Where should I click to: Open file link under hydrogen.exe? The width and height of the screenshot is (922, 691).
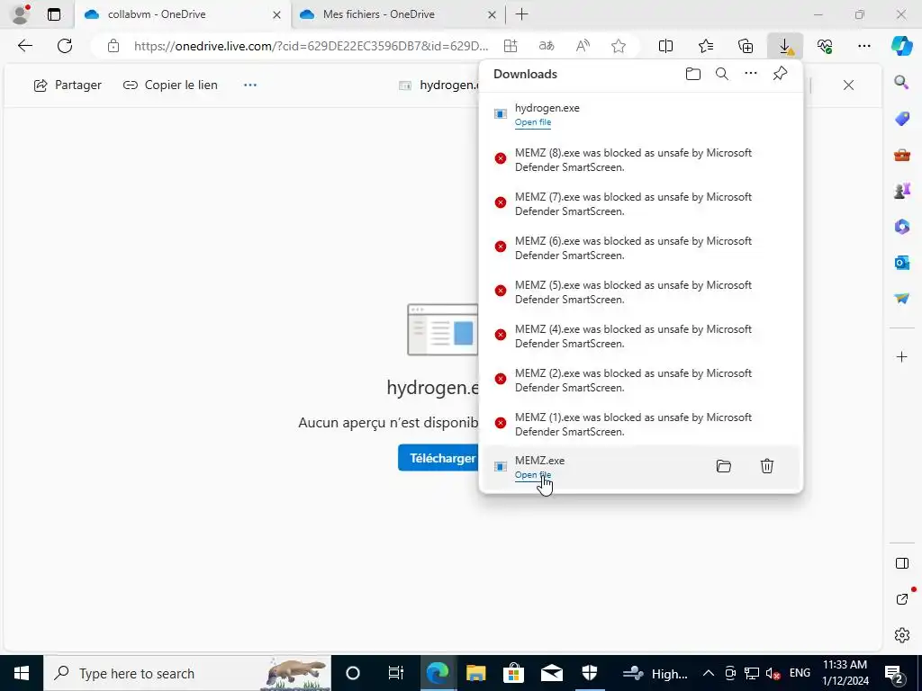point(533,122)
